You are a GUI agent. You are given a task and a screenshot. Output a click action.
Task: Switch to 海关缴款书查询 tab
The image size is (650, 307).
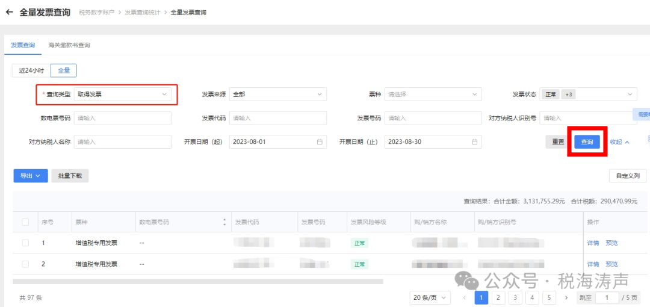click(69, 45)
